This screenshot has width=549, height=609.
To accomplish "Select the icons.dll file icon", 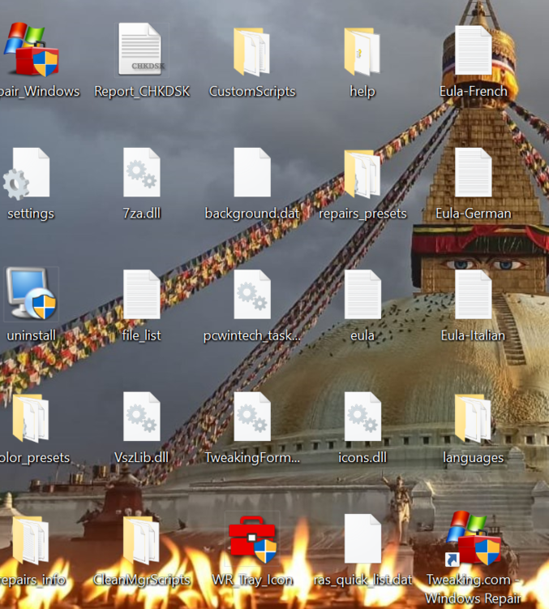I will (362, 417).
